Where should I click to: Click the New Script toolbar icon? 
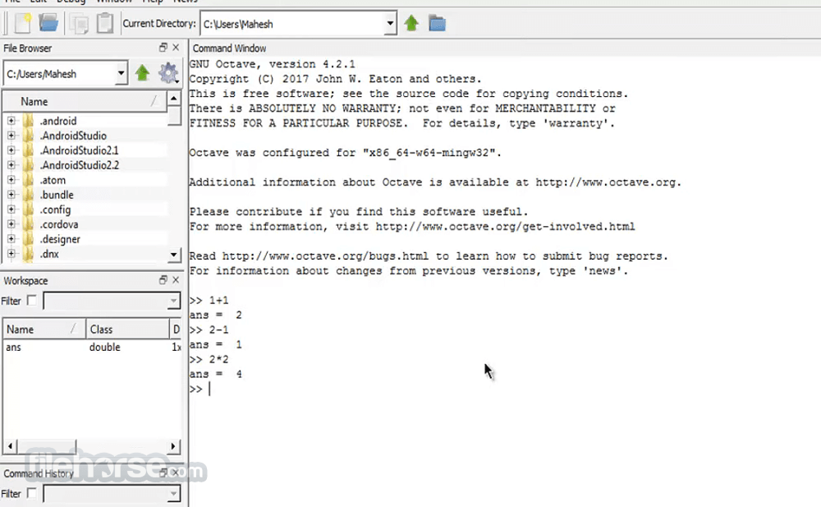[23, 23]
